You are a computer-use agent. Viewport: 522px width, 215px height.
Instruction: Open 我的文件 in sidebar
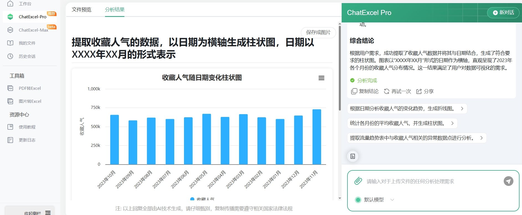pos(27,43)
